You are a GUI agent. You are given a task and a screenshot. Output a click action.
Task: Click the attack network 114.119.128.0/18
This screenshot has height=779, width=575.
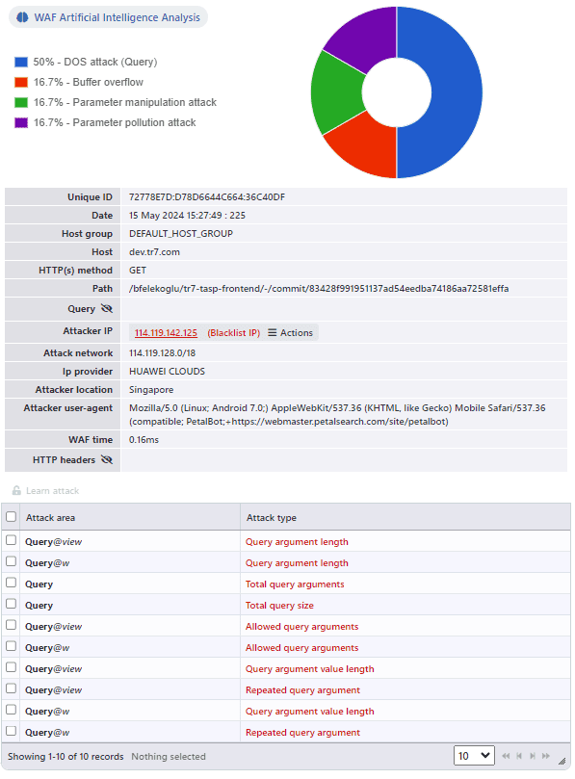(162, 352)
